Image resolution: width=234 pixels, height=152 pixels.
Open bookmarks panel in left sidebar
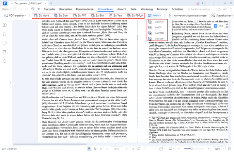[5, 35]
